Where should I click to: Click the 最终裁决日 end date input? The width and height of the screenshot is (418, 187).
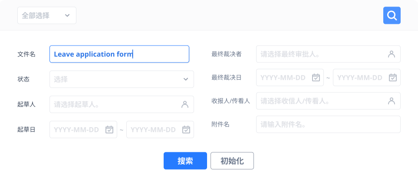pyautogui.click(x=360, y=78)
